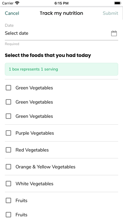Tap the clock time in status bar
Screen dimensions: 123x218
(61, 3)
